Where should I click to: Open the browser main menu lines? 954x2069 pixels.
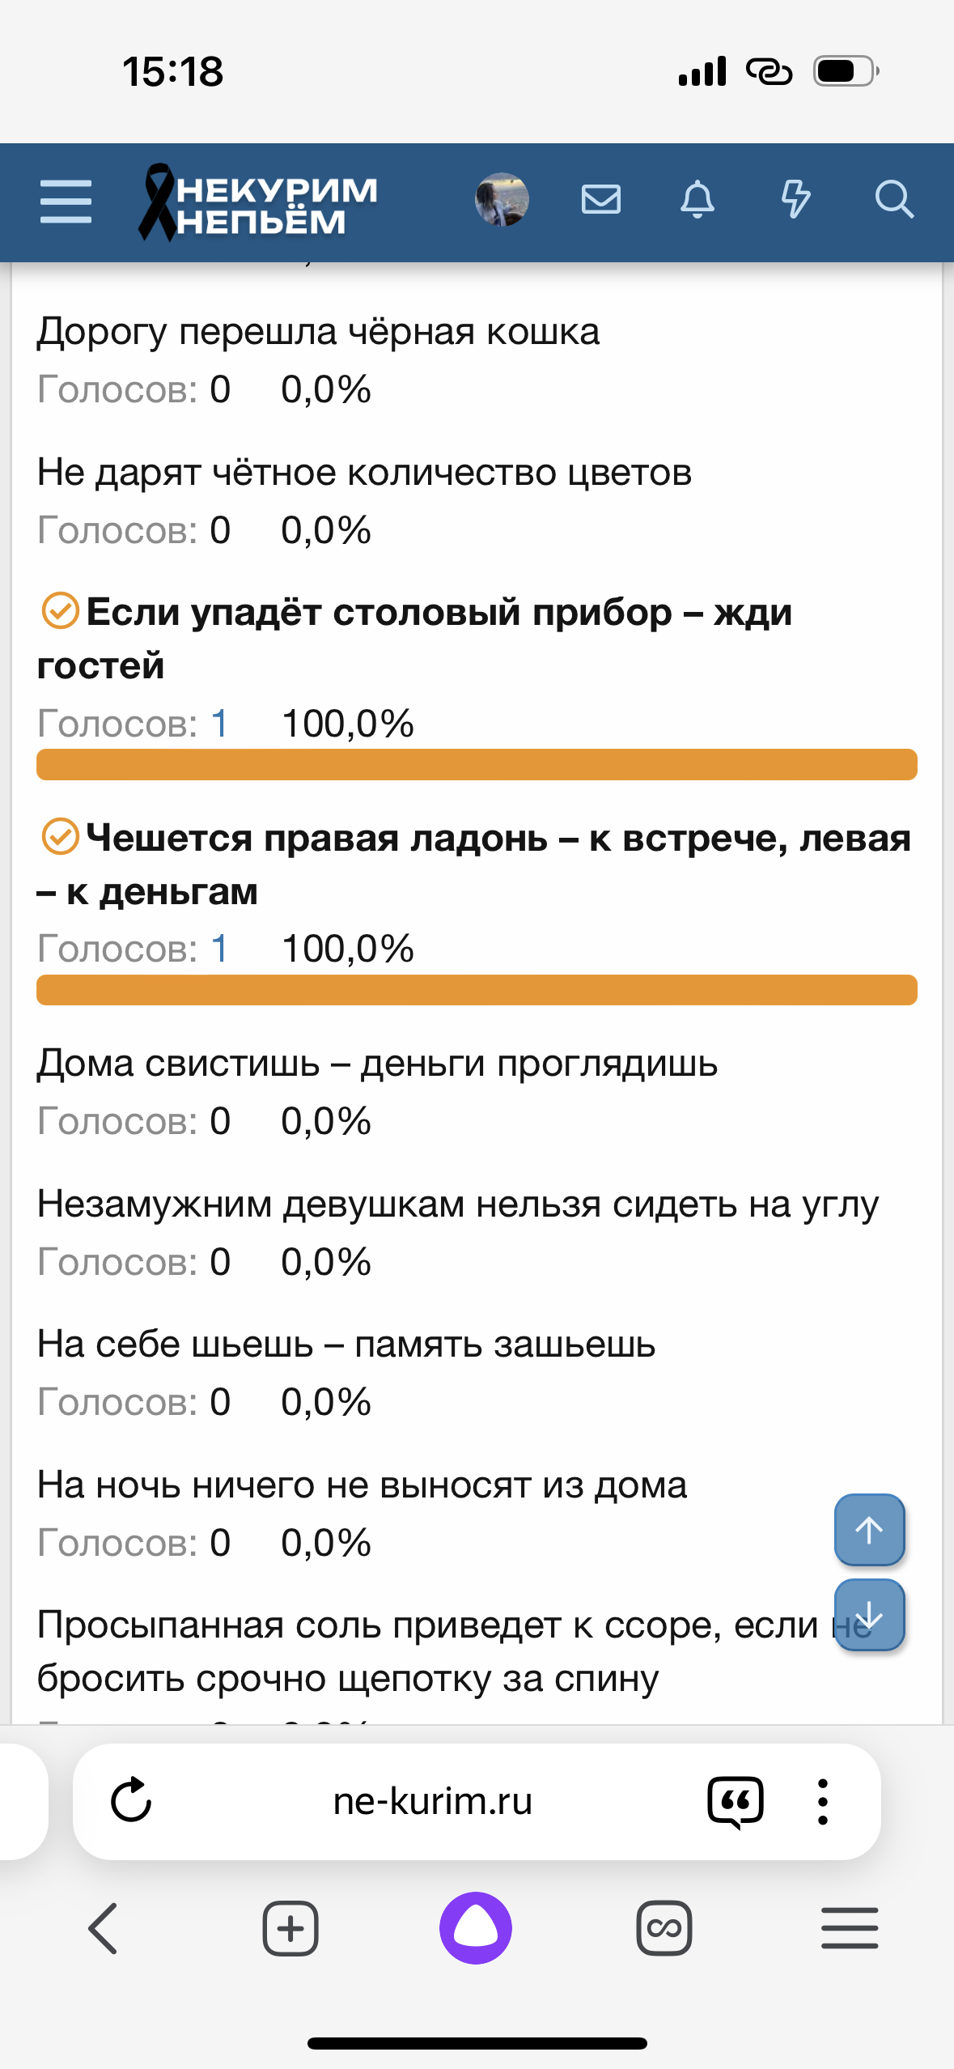click(x=850, y=1928)
